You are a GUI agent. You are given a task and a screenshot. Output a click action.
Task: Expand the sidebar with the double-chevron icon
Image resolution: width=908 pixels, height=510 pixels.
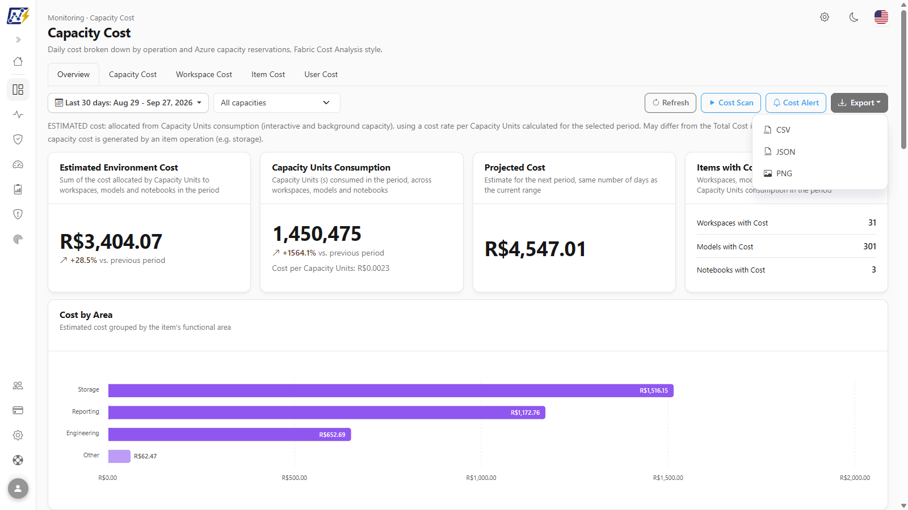(x=18, y=40)
